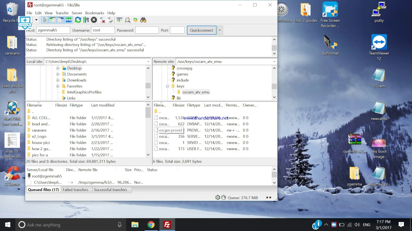Select Queued files (17) tab
Image resolution: width=412 pixels, height=231 pixels.
coord(43,190)
